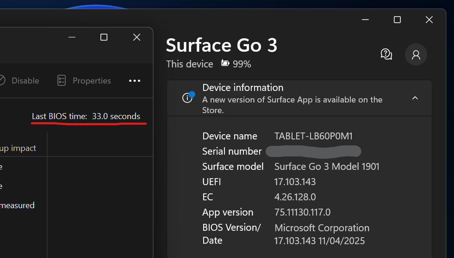Screen dimensions: 454x258
Task: Close the Surface app window
Action: pos(429,20)
